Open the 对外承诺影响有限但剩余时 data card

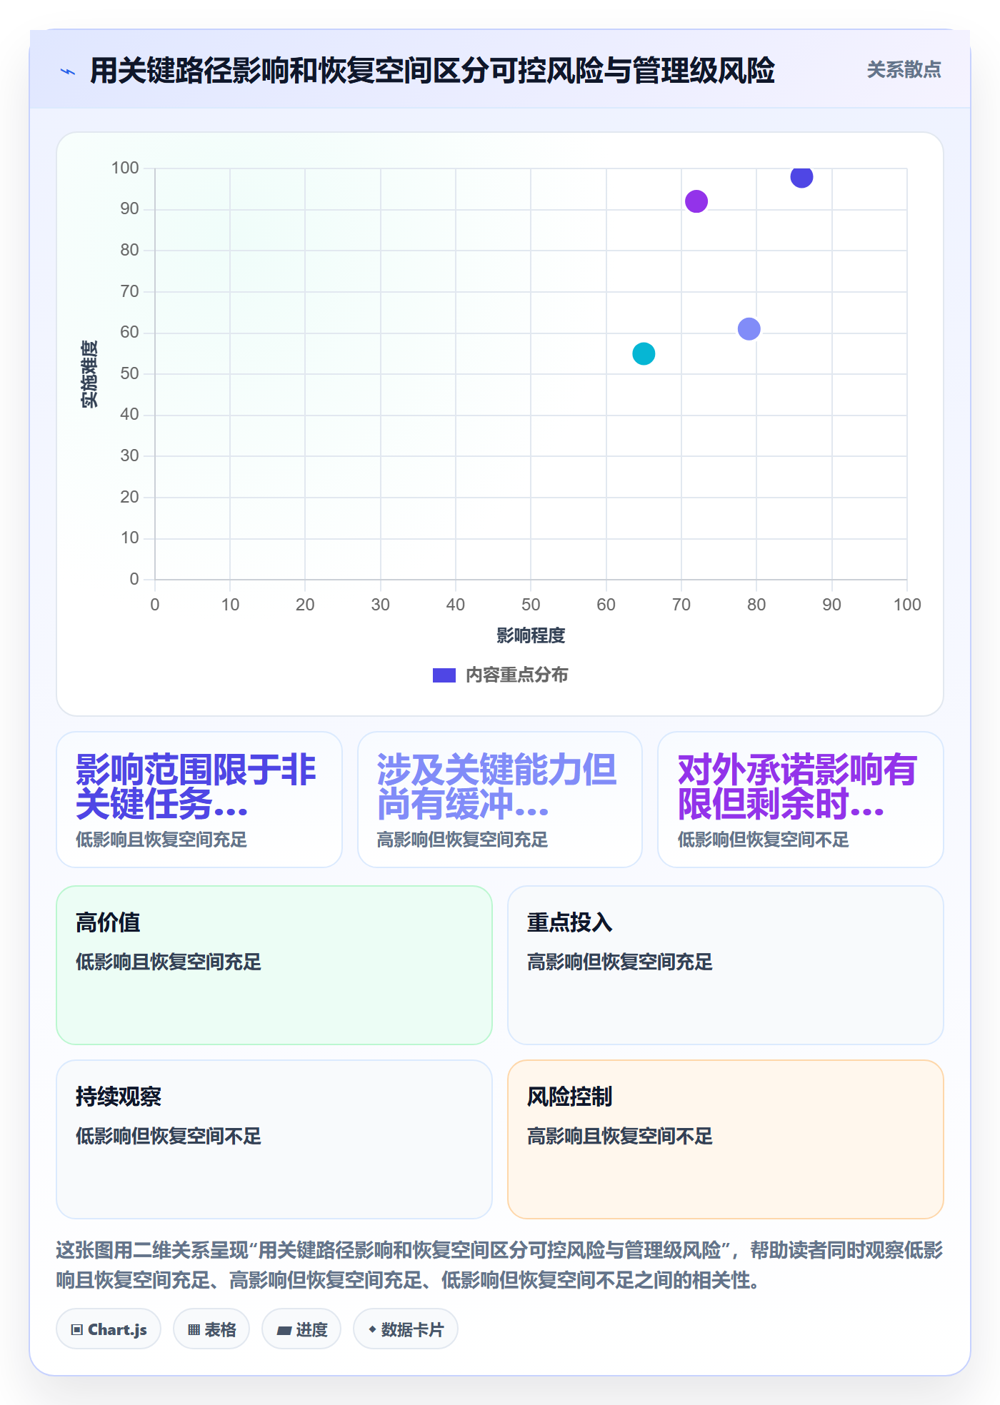point(801,800)
